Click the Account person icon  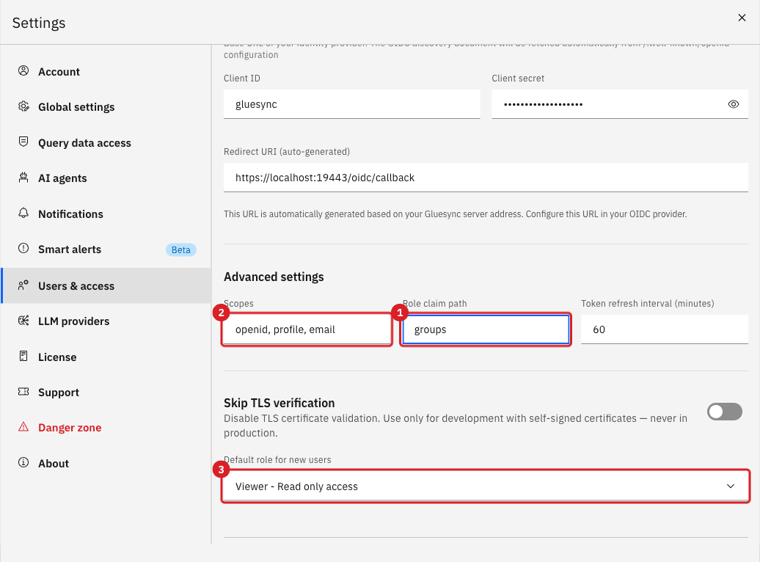click(x=23, y=70)
